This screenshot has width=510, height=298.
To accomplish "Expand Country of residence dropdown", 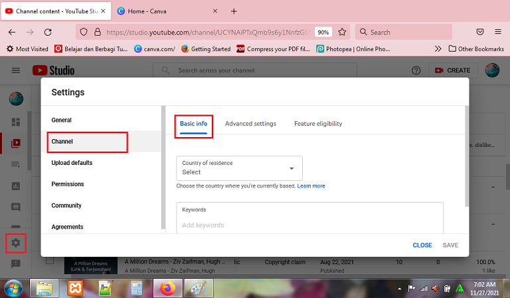I will (239, 168).
